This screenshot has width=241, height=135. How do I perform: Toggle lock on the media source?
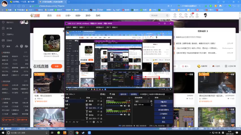101,101
